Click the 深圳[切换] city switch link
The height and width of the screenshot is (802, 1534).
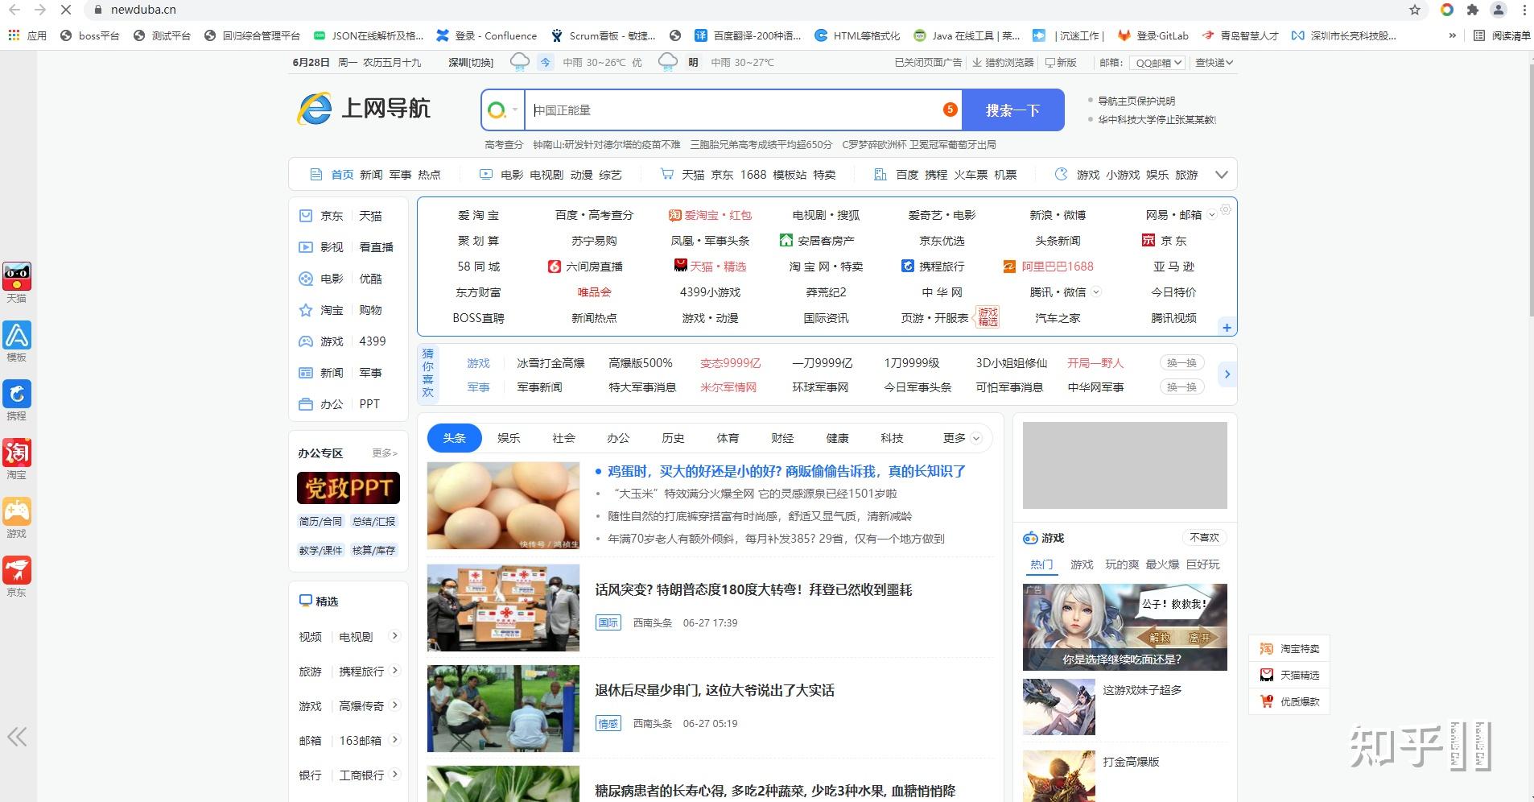click(471, 62)
